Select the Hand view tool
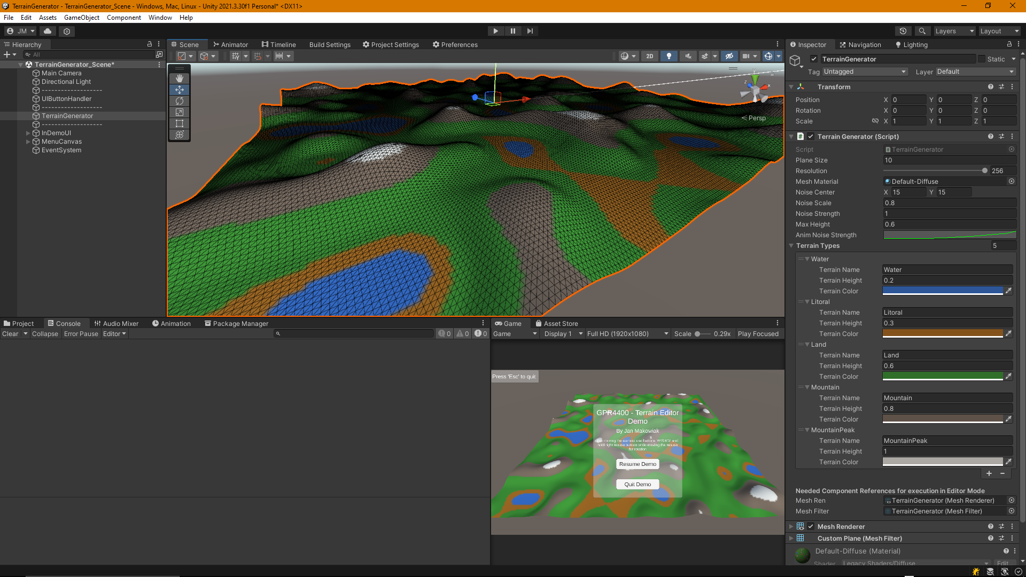 (x=180, y=79)
